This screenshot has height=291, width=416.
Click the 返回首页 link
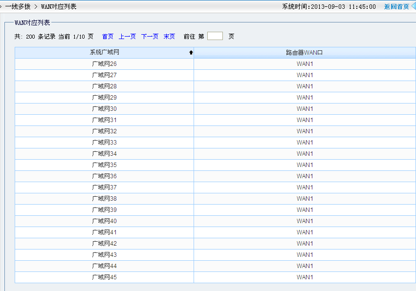click(x=396, y=7)
